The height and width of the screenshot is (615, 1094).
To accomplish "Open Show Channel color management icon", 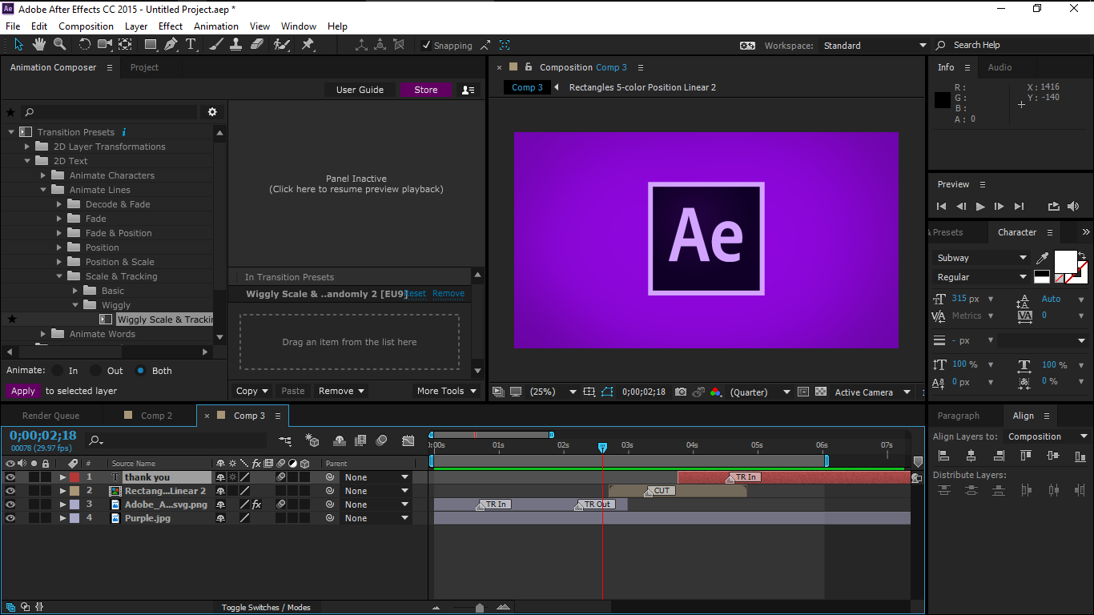I will click(x=715, y=392).
